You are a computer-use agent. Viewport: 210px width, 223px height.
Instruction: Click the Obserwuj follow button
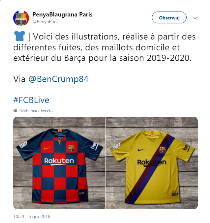point(169,18)
